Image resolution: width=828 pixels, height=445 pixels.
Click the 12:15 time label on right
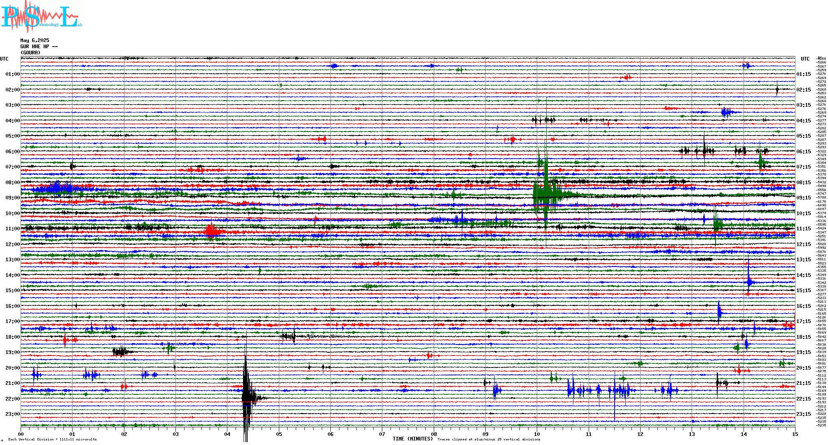tap(803, 244)
